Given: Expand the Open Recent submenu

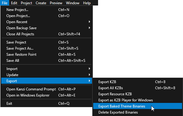Looking at the screenshot, I should pos(46,22).
